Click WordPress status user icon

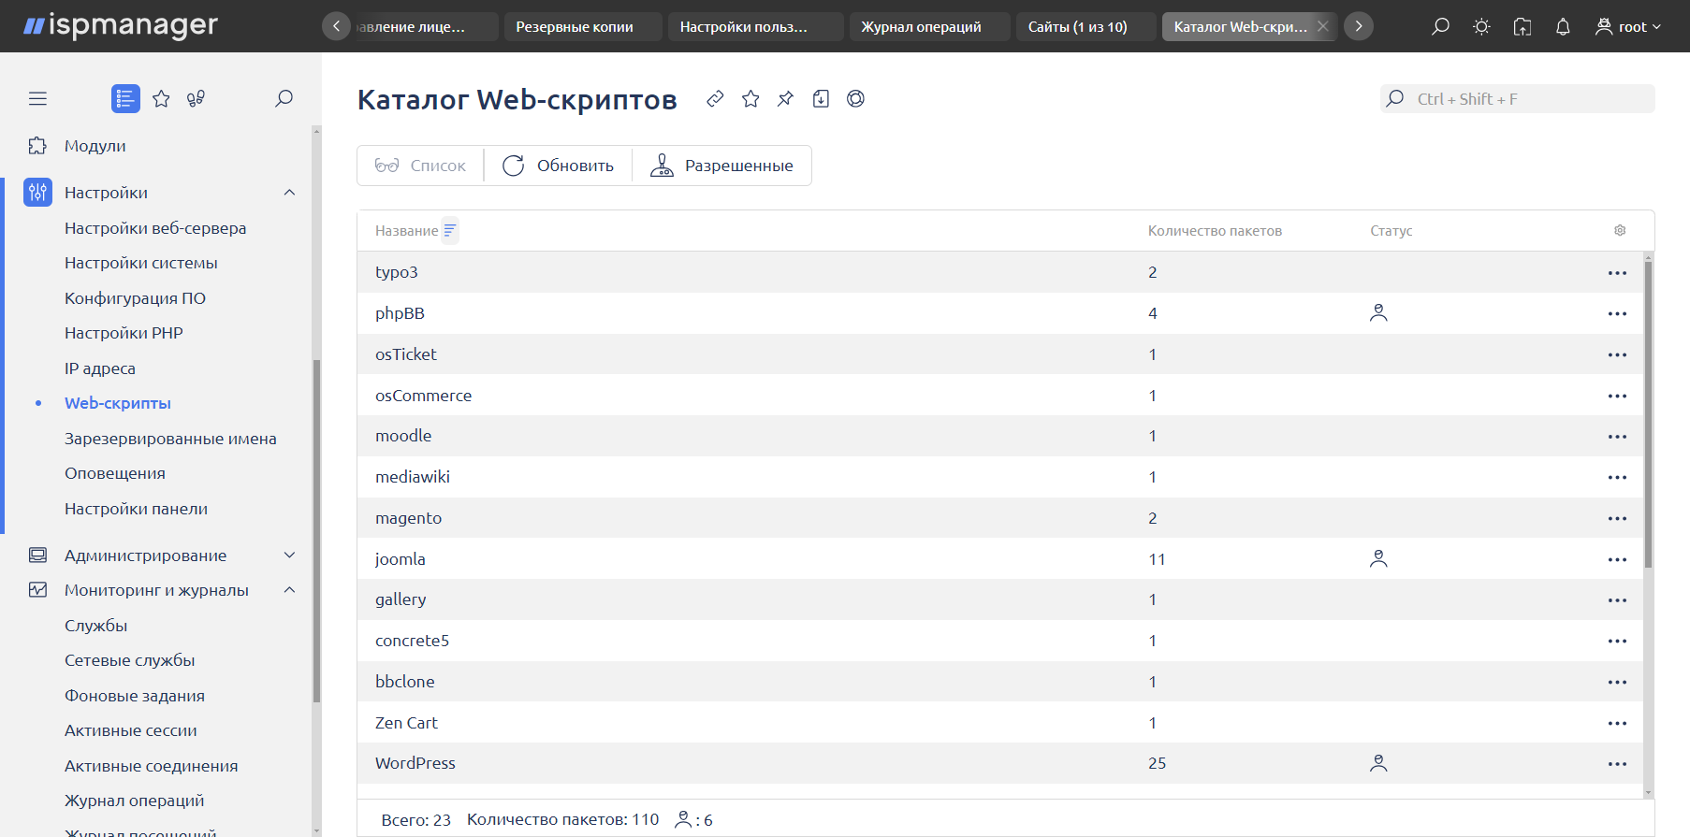pyautogui.click(x=1378, y=763)
